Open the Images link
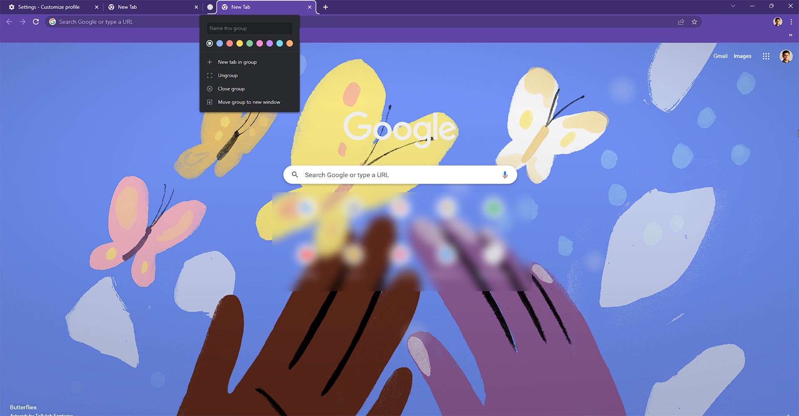 pos(742,56)
